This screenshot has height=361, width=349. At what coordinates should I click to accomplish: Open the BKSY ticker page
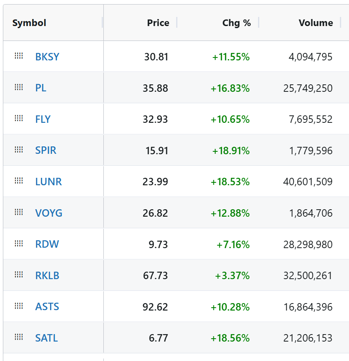click(x=47, y=56)
